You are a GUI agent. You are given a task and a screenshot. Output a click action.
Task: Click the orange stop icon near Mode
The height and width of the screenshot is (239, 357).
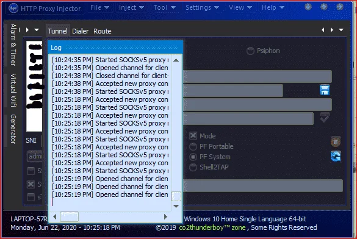(x=336, y=141)
